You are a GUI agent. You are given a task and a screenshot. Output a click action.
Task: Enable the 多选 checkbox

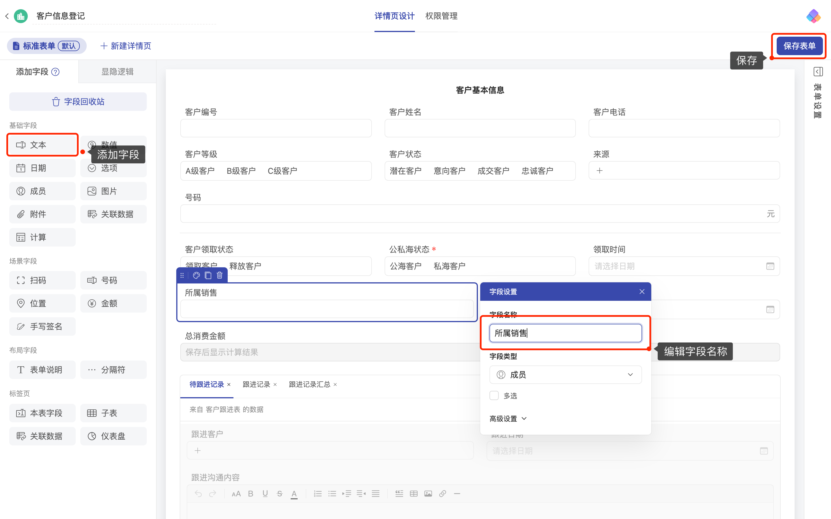(x=494, y=395)
